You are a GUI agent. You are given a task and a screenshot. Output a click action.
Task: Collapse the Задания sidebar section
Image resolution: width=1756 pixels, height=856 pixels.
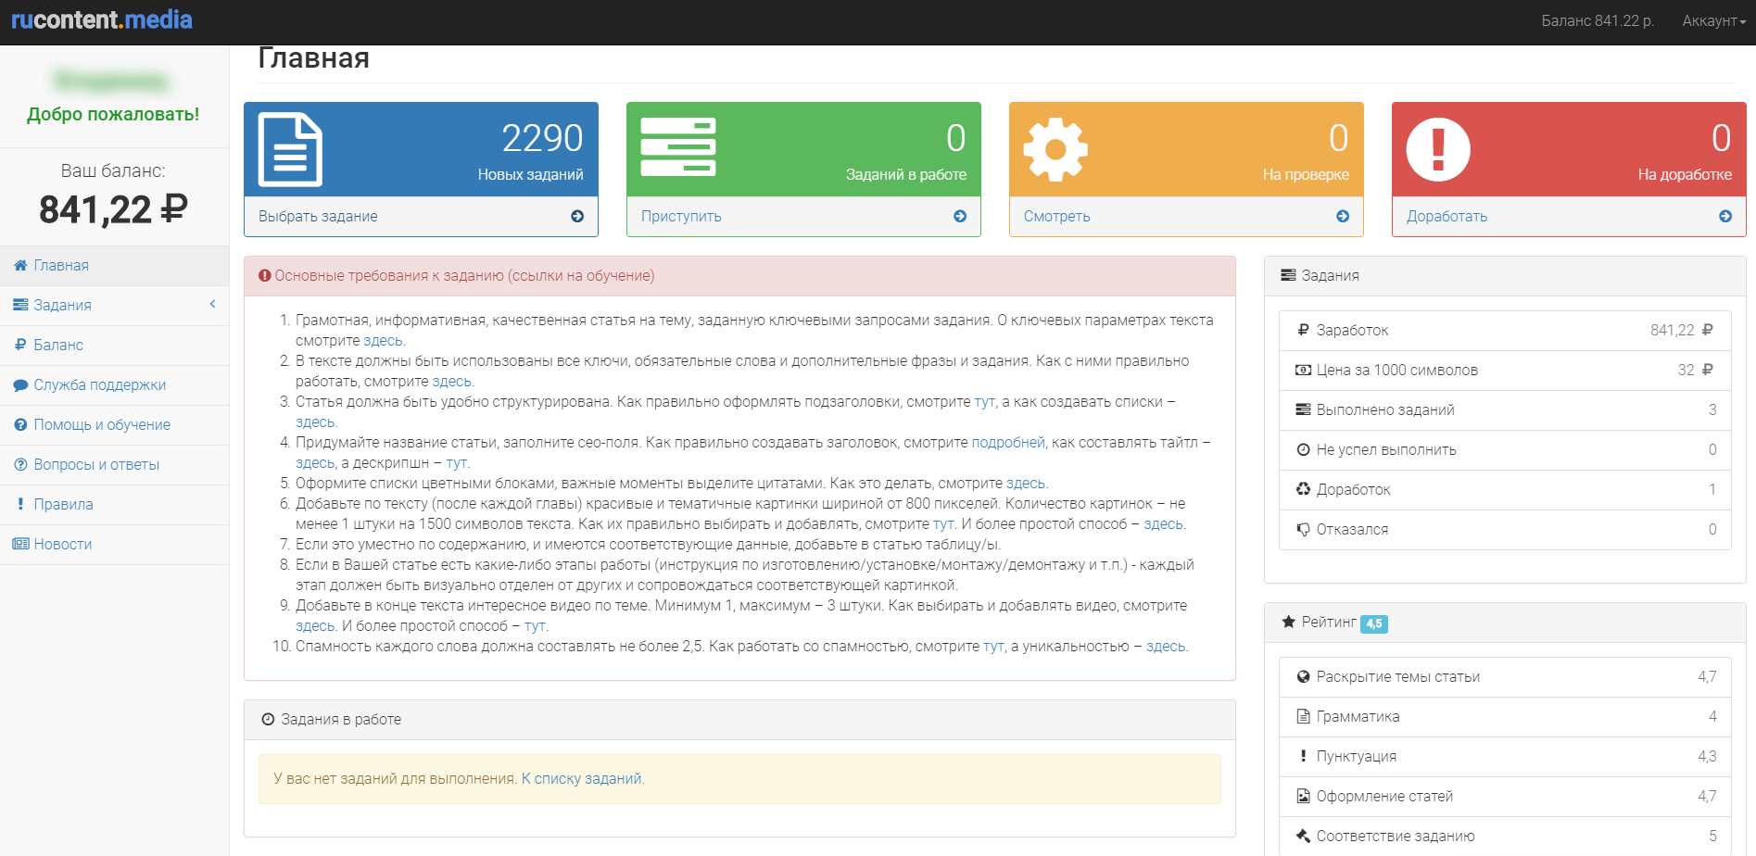click(x=211, y=304)
